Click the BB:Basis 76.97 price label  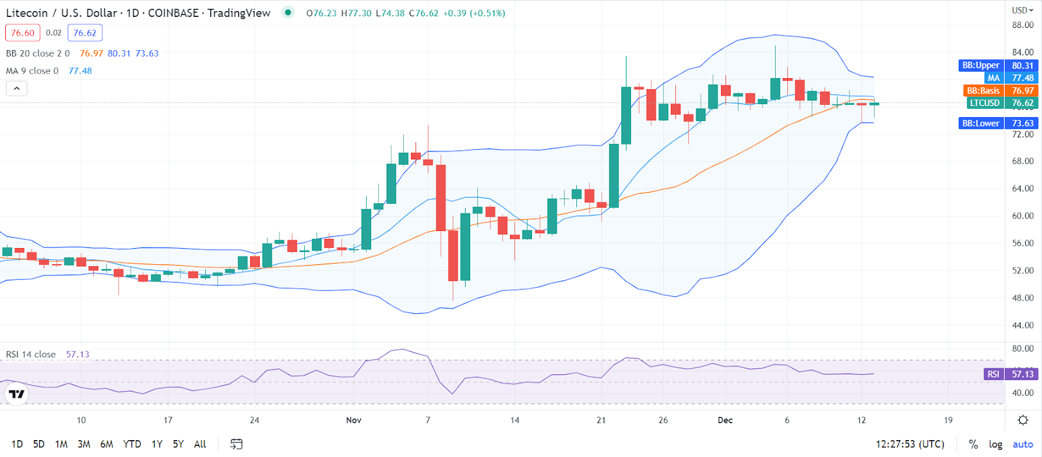pyautogui.click(x=1000, y=90)
